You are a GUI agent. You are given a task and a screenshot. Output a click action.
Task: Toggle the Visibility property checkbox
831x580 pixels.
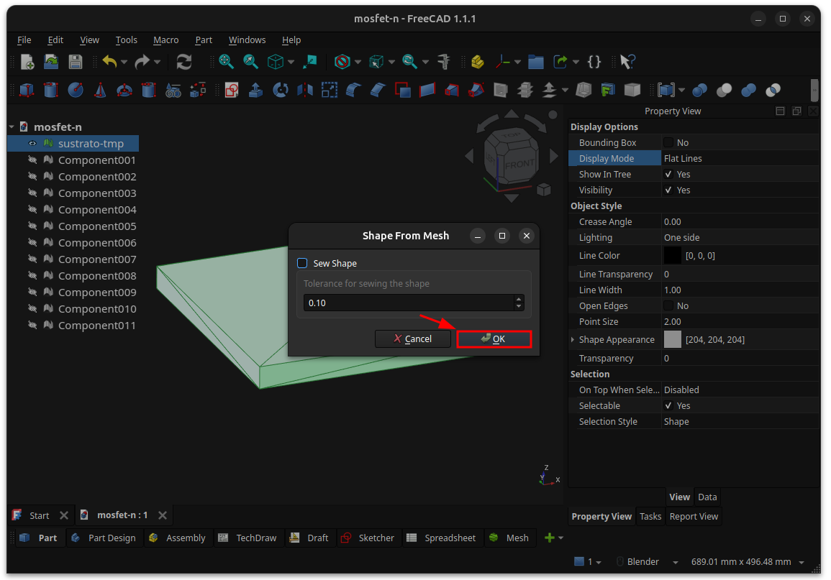[x=668, y=190]
